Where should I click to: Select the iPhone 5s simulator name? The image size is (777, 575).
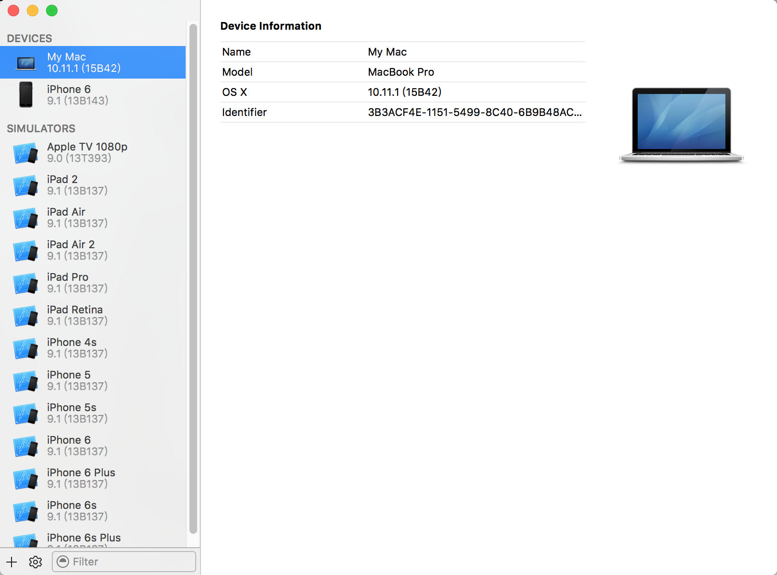point(72,407)
